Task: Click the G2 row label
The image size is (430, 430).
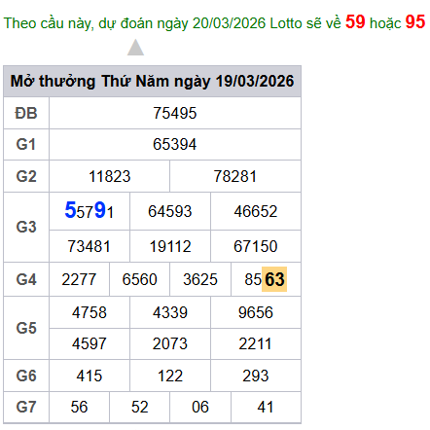Action: pyautogui.click(x=26, y=177)
